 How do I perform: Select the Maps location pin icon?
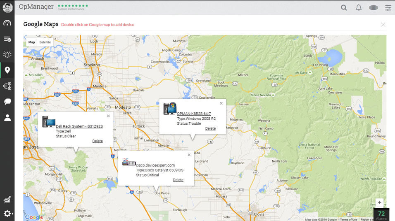[x=7, y=70]
